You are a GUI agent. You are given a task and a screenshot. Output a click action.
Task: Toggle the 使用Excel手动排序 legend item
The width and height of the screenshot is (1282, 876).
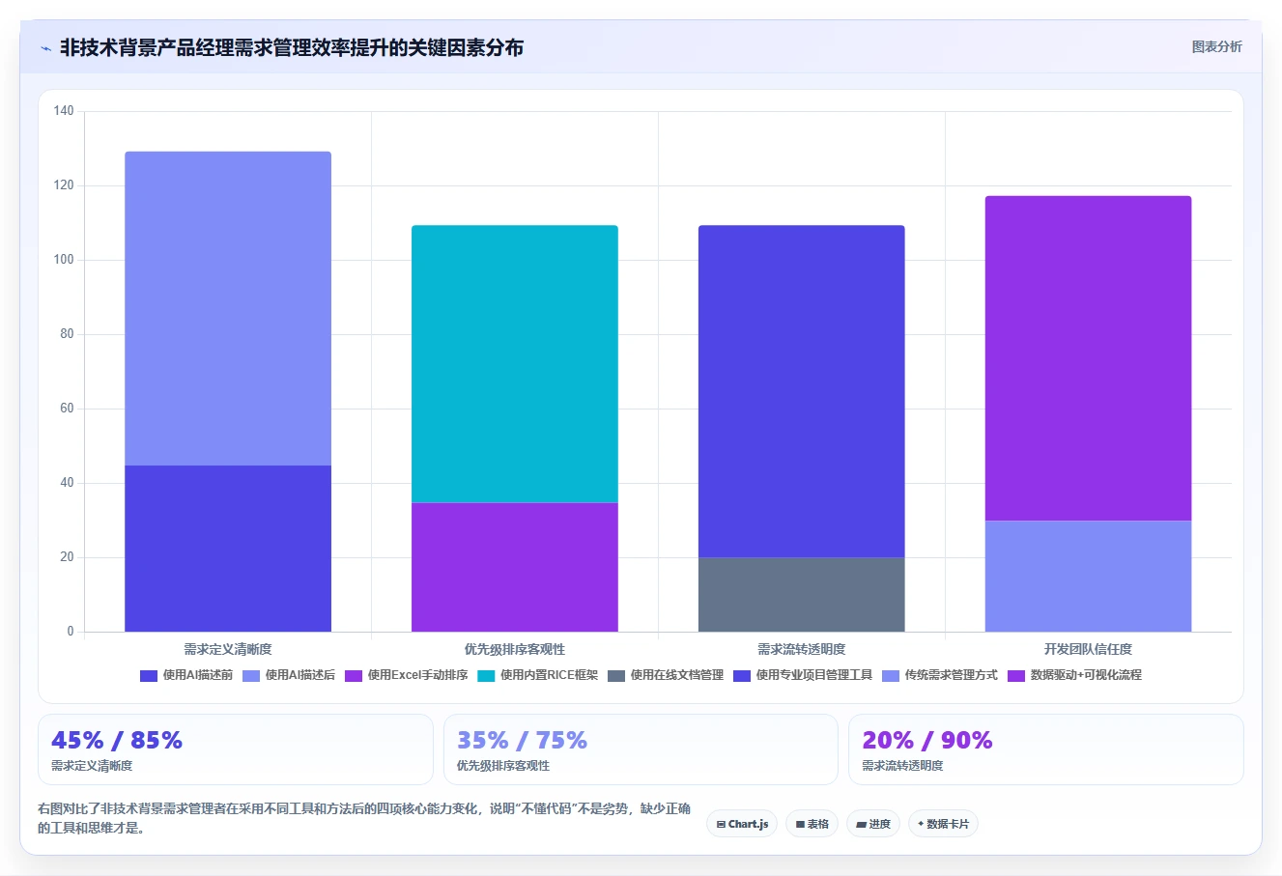(406, 675)
